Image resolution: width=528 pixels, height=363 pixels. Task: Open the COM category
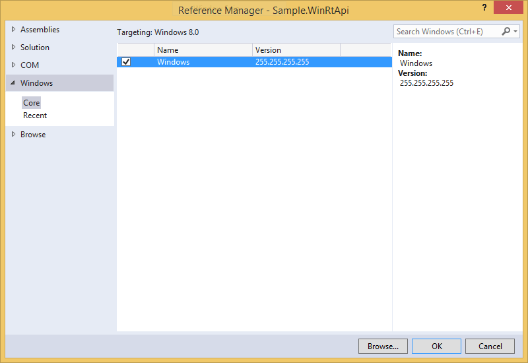click(x=30, y=65)
